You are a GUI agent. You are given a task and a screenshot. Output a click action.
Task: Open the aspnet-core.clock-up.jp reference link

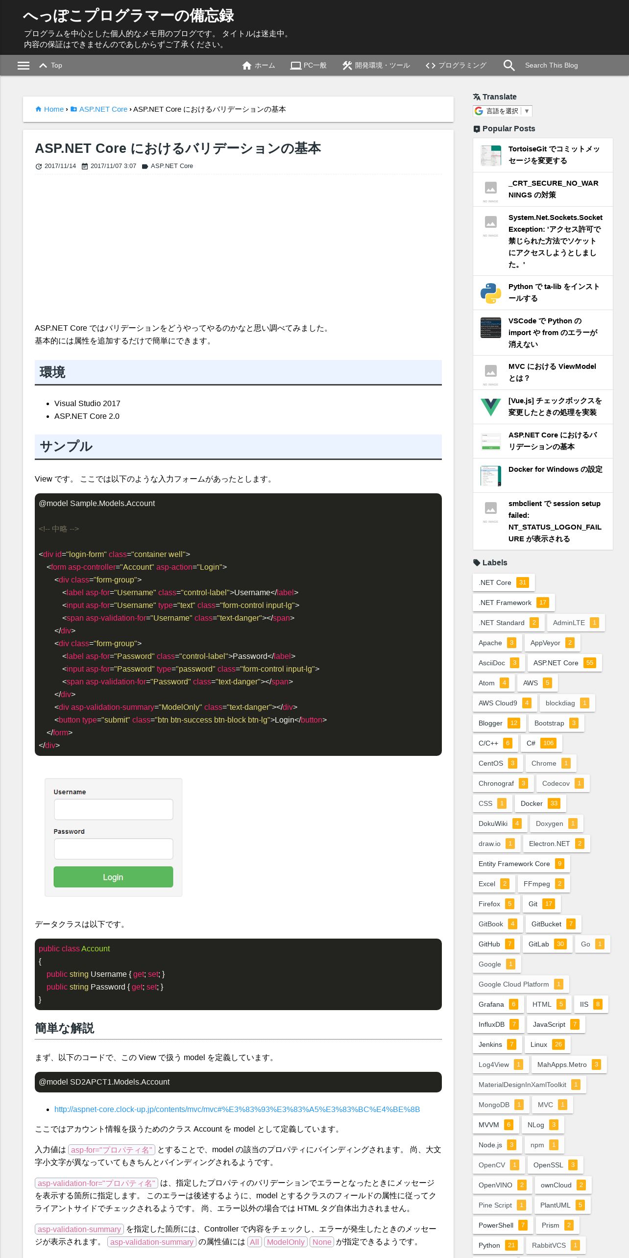(x=237, y=1109)
